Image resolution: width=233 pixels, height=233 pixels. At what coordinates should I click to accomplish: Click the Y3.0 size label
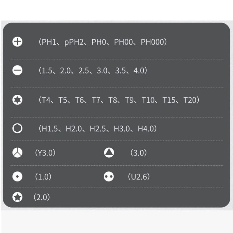pyautogui.click(x=45, y=153)
